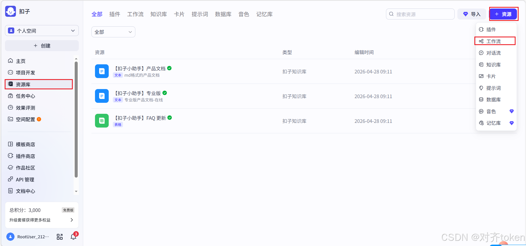Viewport: 526px width, 246px height.
Task: Click the Coze logo icon
Action: (10, 11)
